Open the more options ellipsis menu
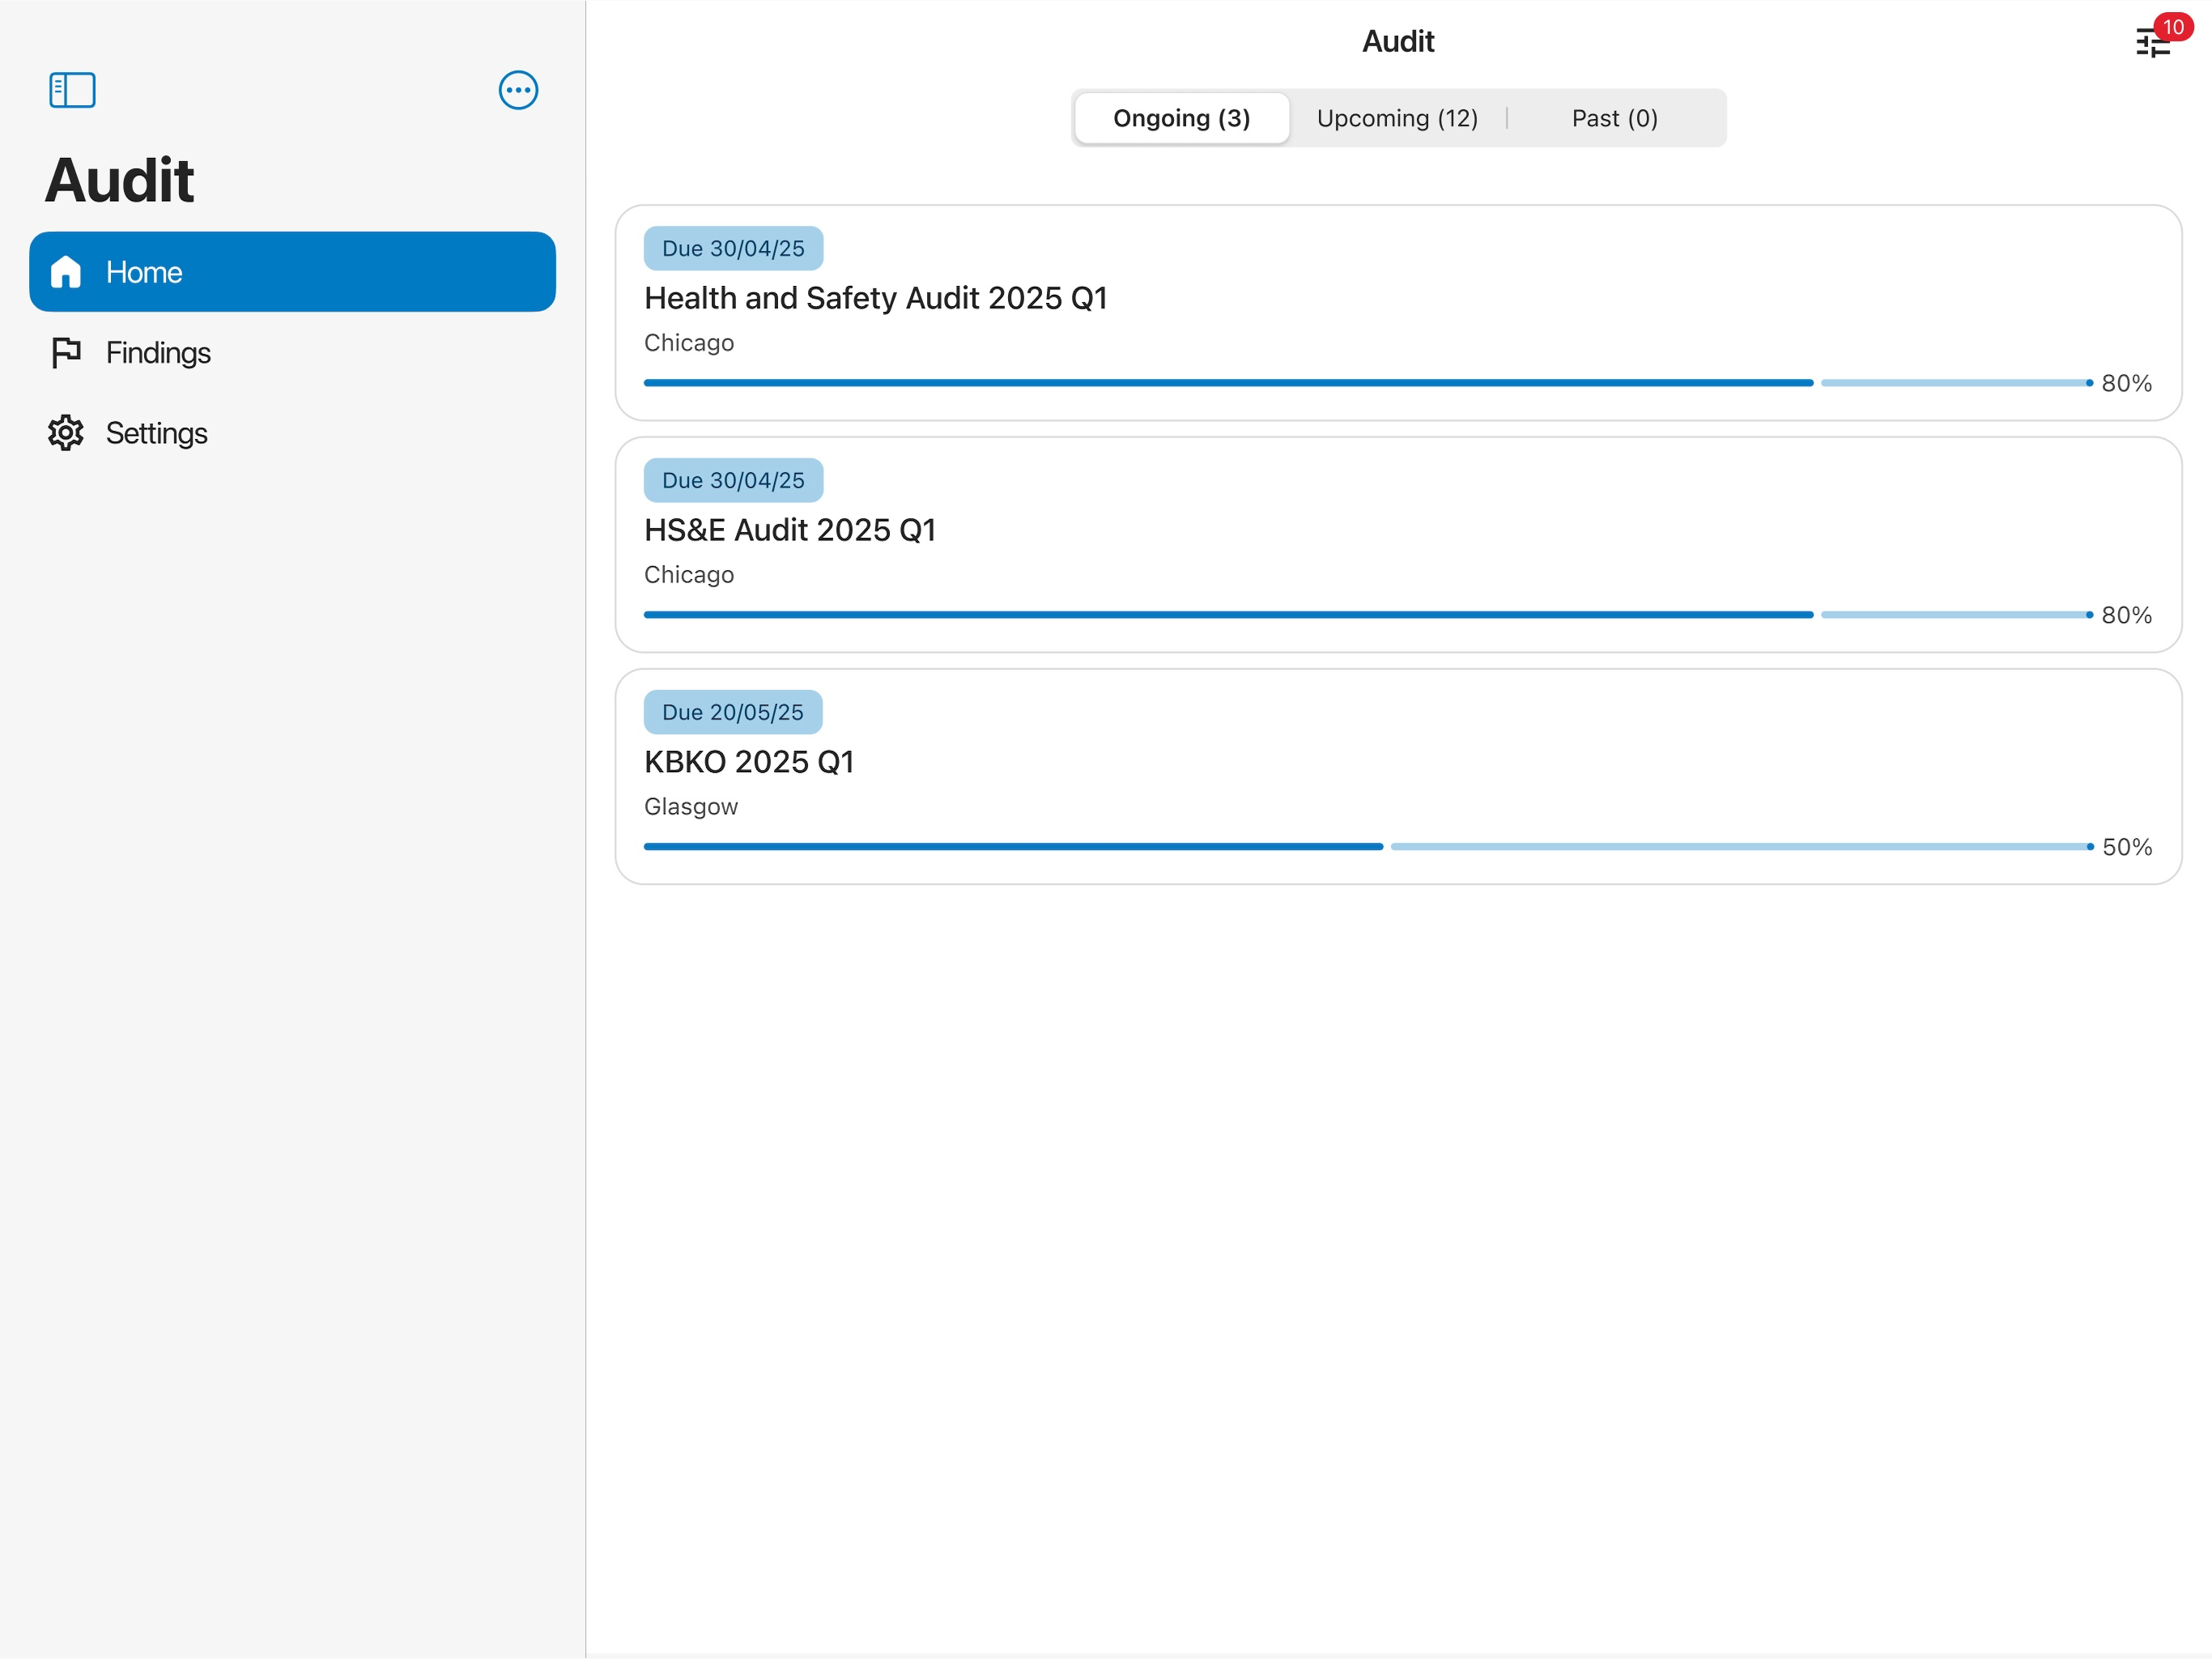 (x=518, y=90)
